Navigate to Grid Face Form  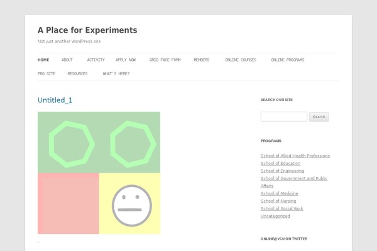pyautogui.click(x=165, y=60)
